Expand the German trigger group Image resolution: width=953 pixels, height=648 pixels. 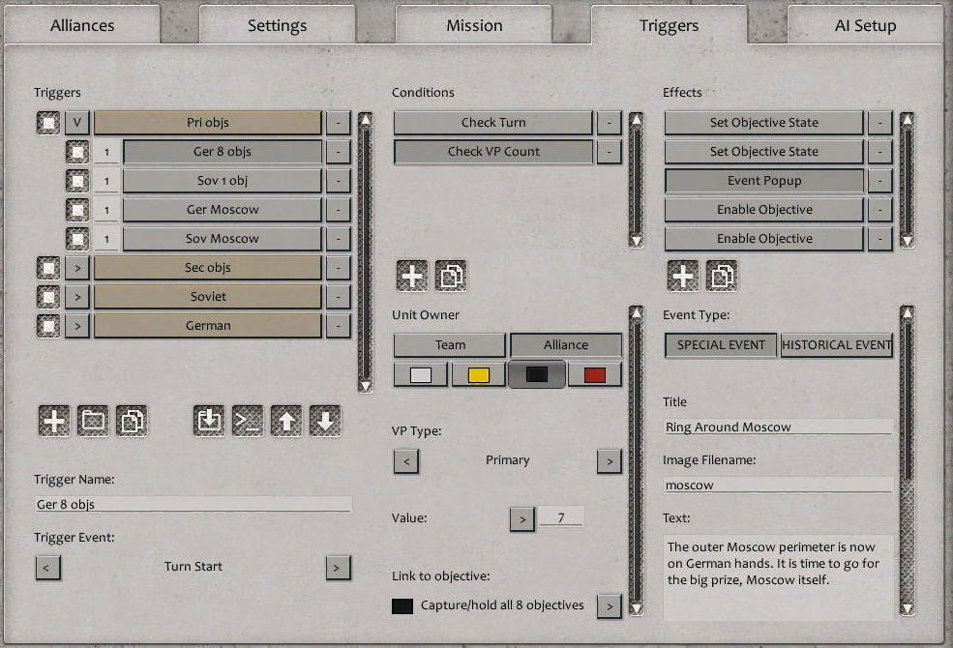tap(77, 326)
